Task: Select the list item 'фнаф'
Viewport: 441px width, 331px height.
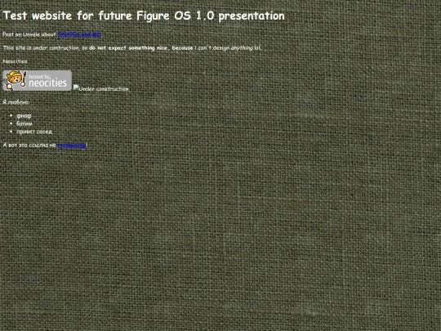Action: [x=24, y=116]
